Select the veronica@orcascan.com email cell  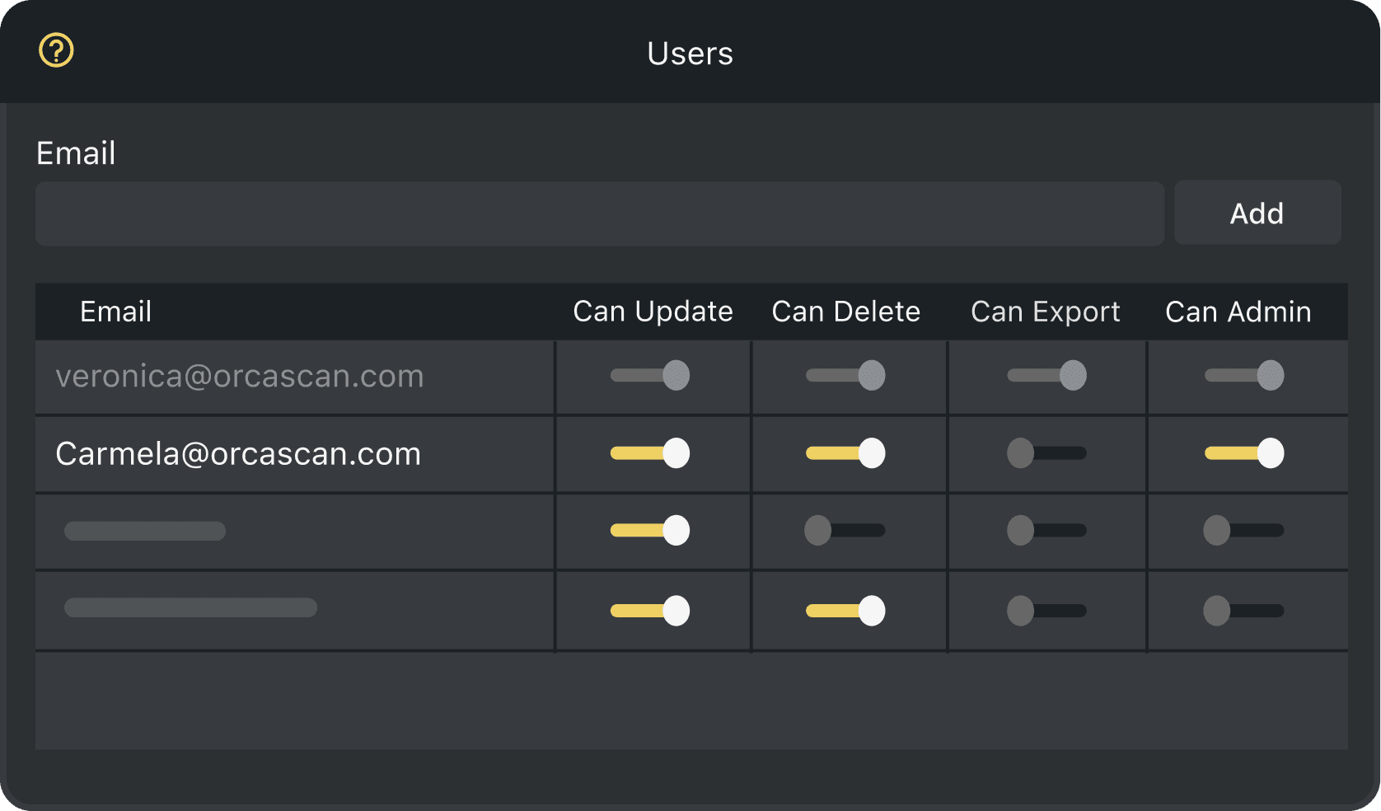(x=240, y=377)
